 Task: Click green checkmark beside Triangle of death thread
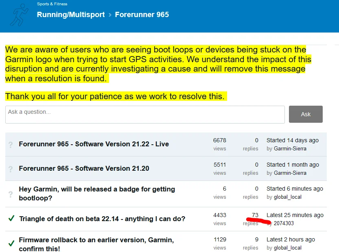coord(11,219)
